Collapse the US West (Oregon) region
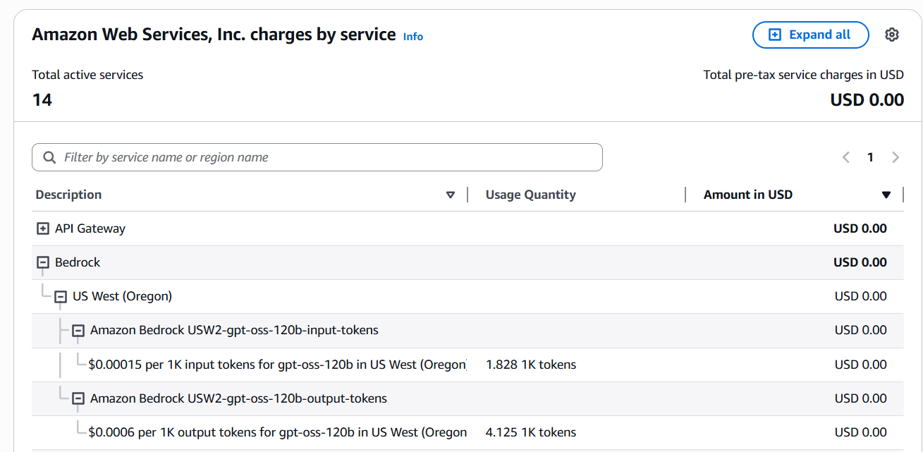The height and width of the screenshot is (452, 923). click(61, 297)
